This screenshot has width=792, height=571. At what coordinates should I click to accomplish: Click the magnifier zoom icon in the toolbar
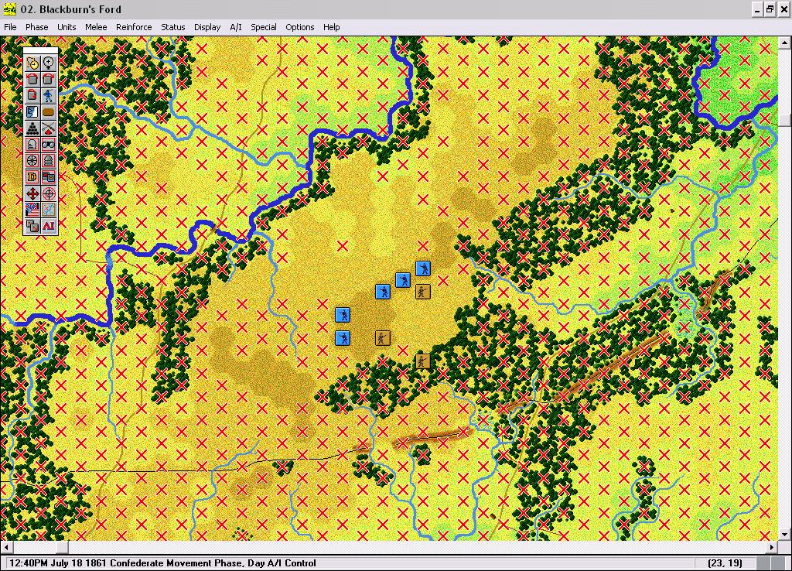49,63
